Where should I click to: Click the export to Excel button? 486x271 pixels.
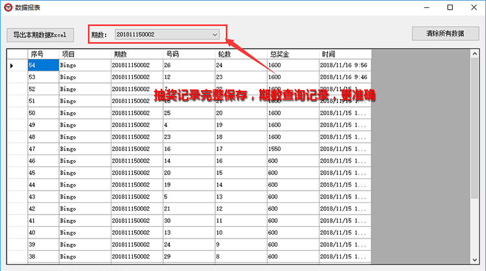40,34
